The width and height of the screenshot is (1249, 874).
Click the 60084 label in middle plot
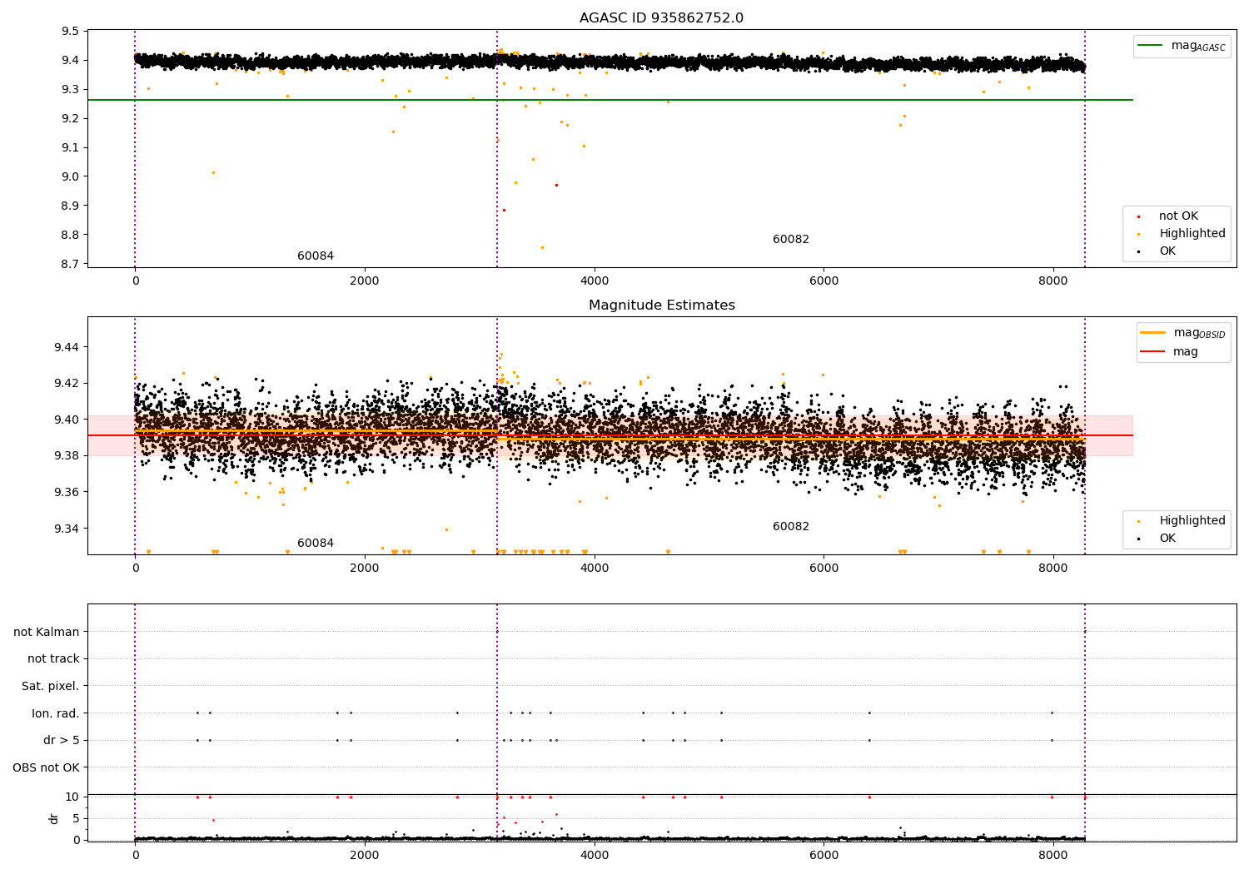point(316,544)
